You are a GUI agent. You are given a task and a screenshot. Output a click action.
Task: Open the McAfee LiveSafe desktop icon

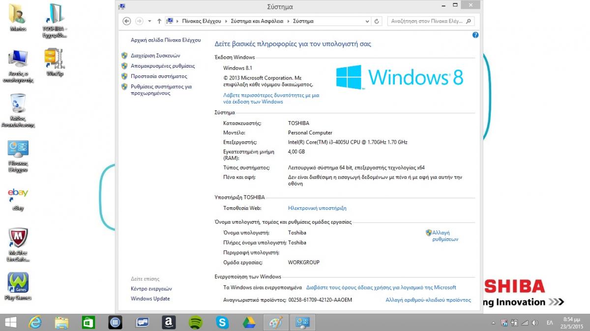[18, 245]
